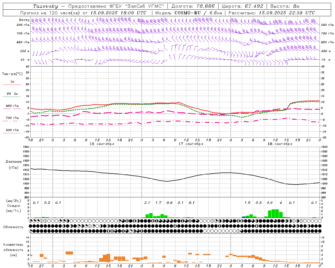Select the model name 'COSMO-RU / 6.6км'

tap(198, 13)
